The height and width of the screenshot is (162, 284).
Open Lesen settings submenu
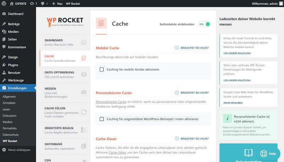(6, 110)
